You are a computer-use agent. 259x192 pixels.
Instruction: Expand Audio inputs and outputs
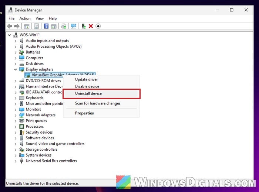(16, 41)
